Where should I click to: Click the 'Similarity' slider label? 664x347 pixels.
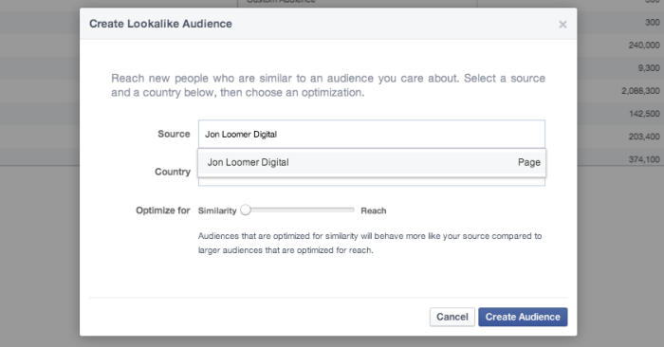pyautogui.click(x=217, y=210)
